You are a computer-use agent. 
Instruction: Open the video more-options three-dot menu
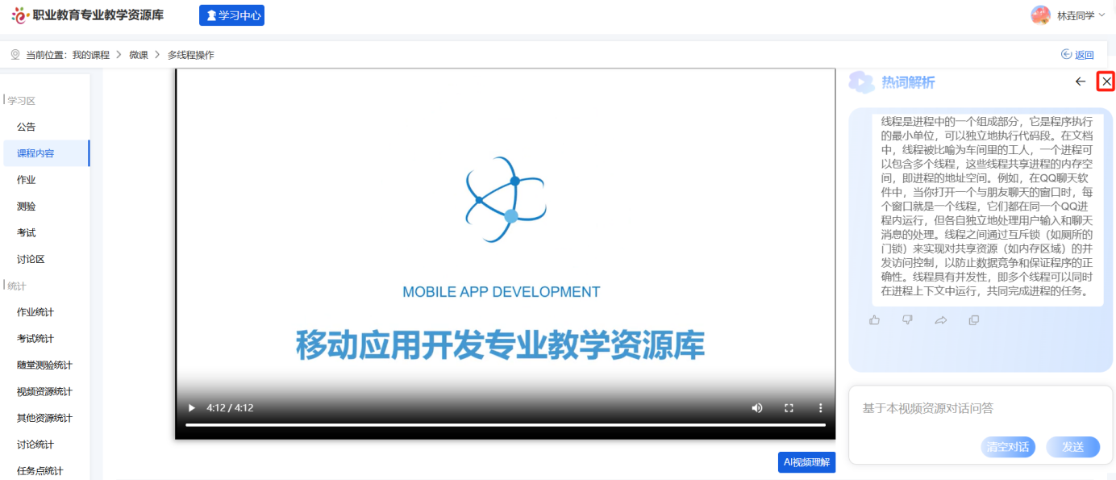(x=821, y=408)
